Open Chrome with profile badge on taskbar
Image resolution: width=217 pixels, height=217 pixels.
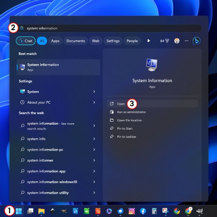click(x=188, y=211)
